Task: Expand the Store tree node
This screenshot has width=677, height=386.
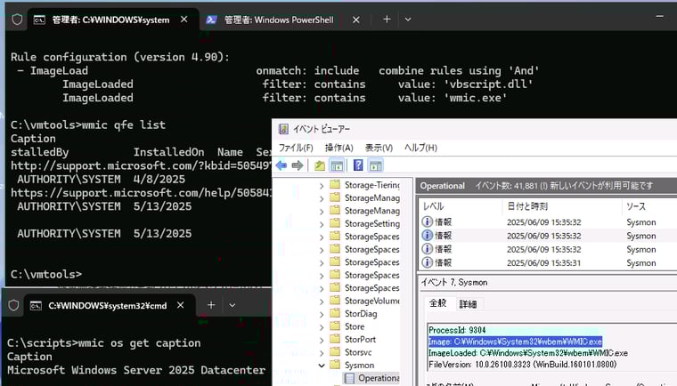Action: (322, 327)
